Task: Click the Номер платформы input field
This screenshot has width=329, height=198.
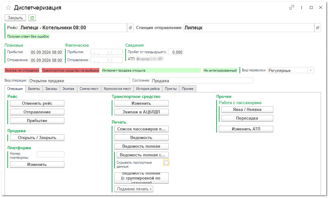Action: click(x=50, y=154)
